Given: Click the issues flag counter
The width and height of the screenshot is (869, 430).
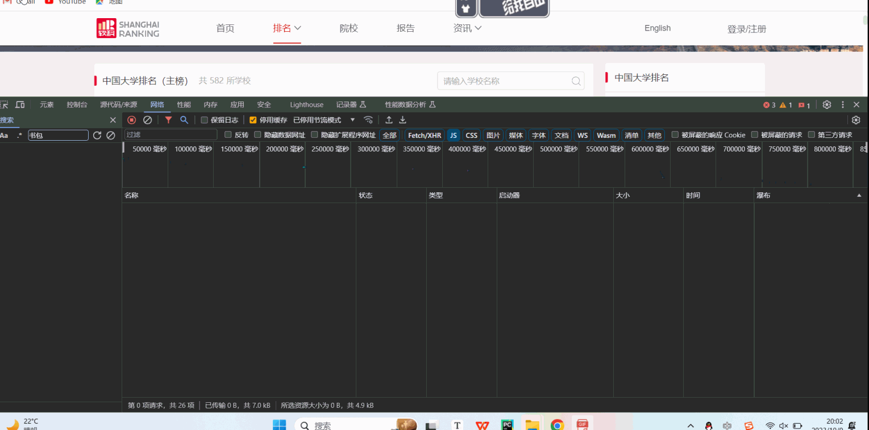Looking at the screenshot, I should (x=804, y=106).
